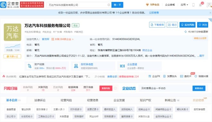The width and height of the screenshot is (212, 122).
Task: Click the mobile phone icon in header
Action: (193, 5)
